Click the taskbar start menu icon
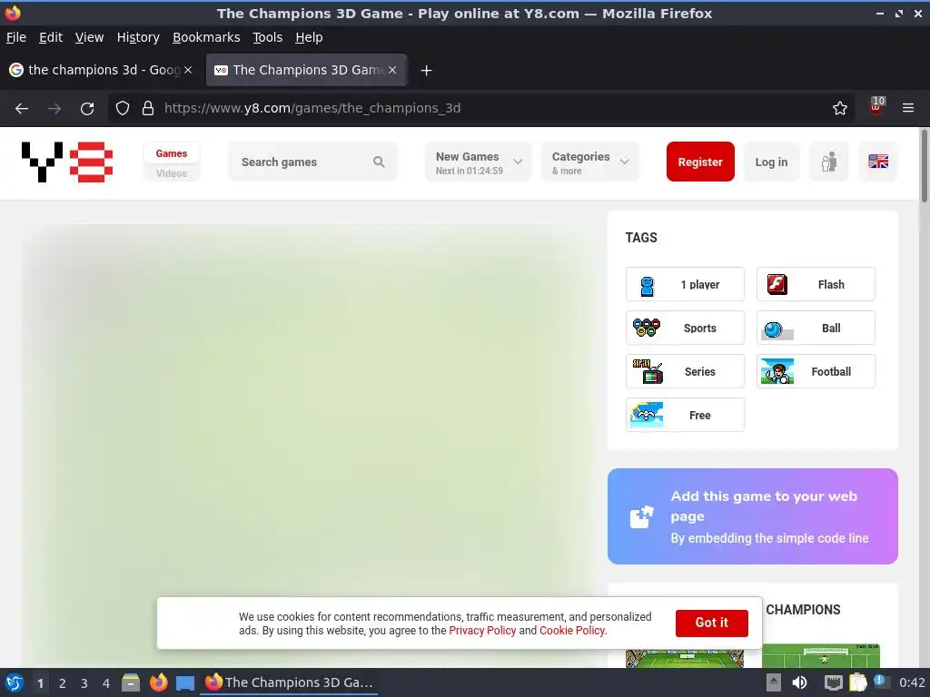930x697 pixels. click(14, 682)
